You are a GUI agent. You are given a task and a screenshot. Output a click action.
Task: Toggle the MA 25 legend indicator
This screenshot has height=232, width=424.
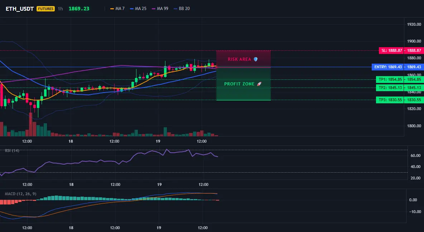pos(138,9)
